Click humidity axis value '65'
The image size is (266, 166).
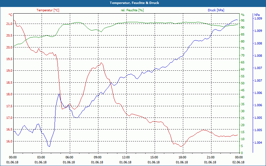(243, 62)
